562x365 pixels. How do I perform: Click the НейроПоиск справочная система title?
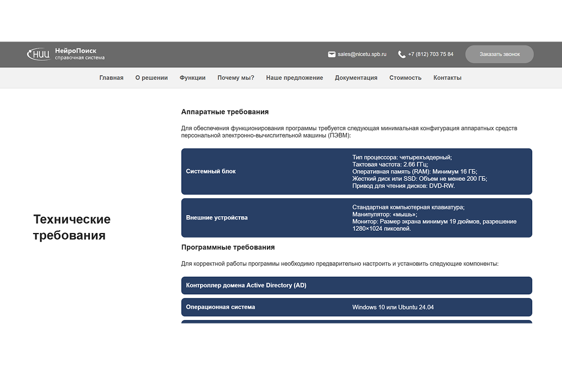coord(80,54)
